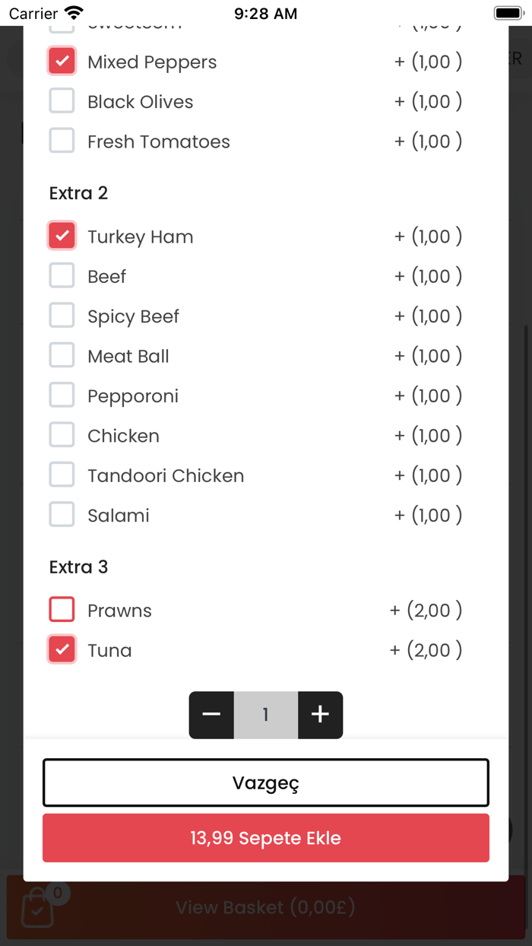Tick the Salami checkbox

point(62,514)
